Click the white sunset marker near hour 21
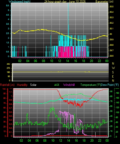Viewport: 120px width, 144px height. (x=95, y=135)
